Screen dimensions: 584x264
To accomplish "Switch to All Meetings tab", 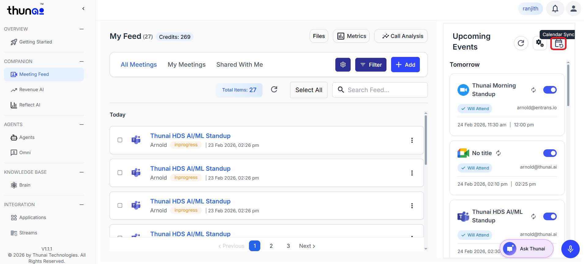I will click(x=139, y=65).
